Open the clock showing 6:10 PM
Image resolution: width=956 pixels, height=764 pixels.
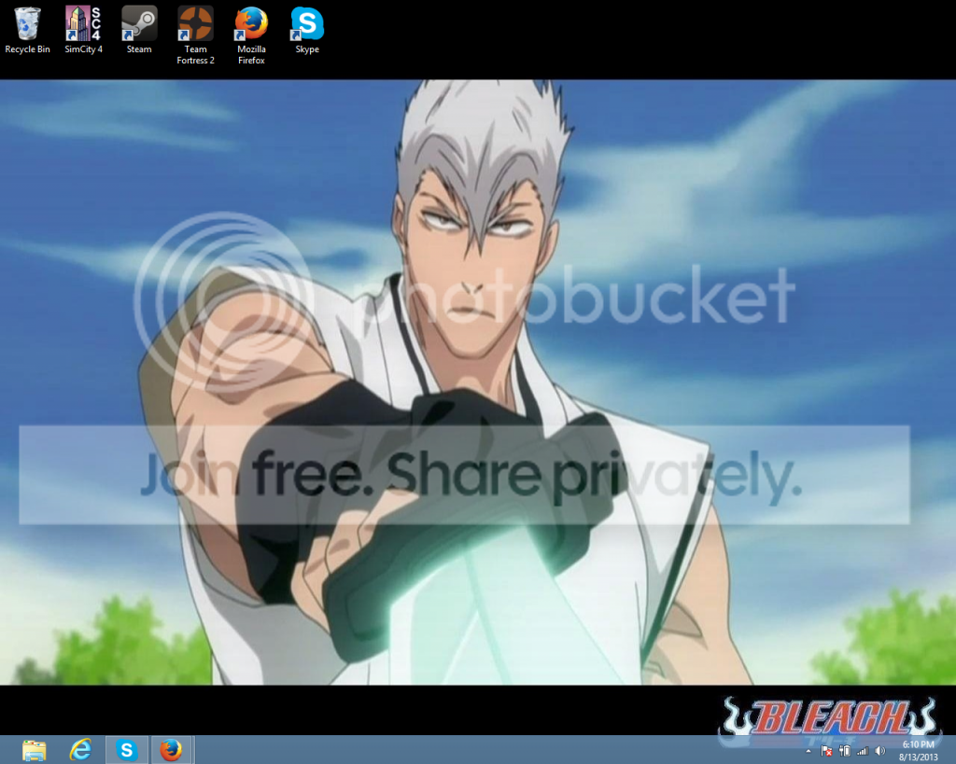919,751
